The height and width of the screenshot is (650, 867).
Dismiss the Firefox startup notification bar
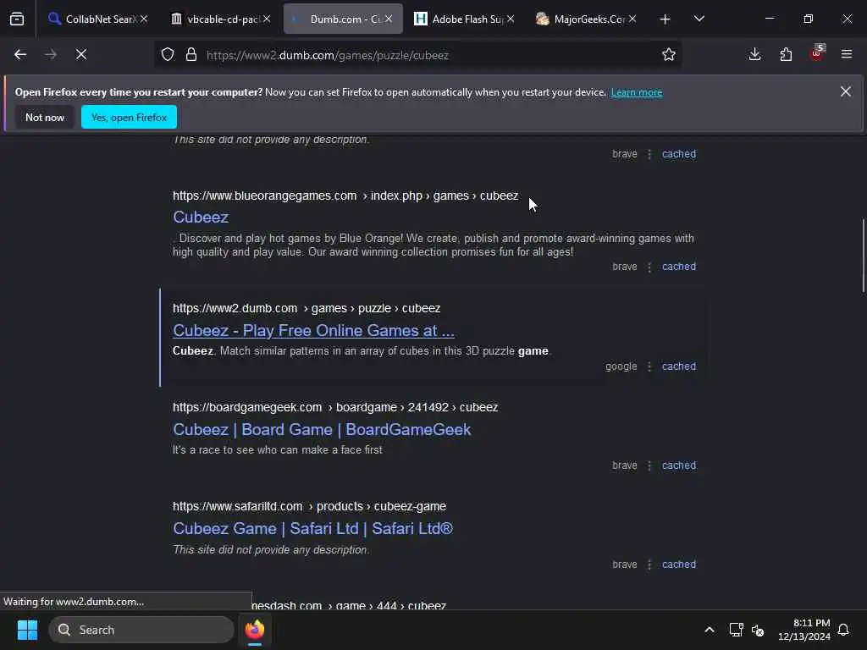point(846,91)
